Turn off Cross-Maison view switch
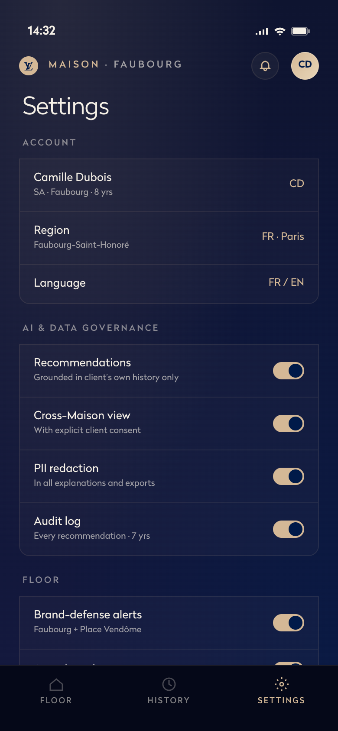 pos(289,424)
